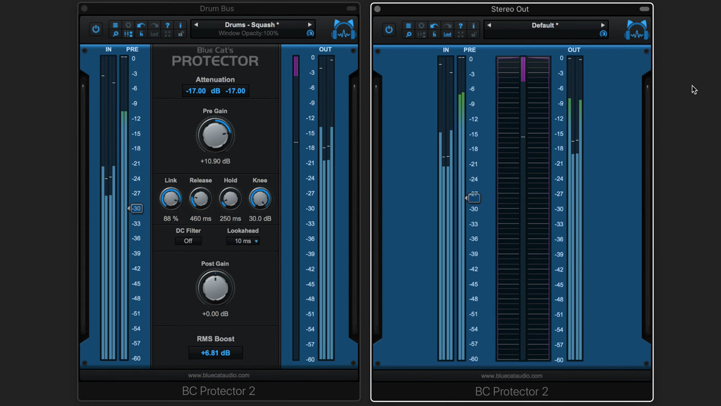Open the bluecataudio.com link in Stereo Out

click(x=511, y=376)
